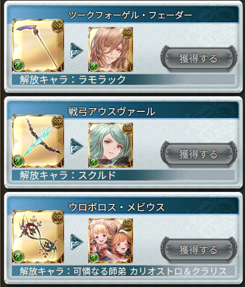Tap the ウロボロス・メビウス weapon icon

[x=38, y=237]
